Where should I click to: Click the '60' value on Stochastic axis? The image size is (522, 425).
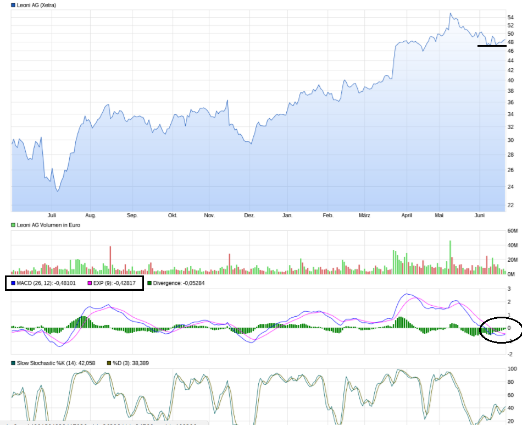tap(510, 395)
